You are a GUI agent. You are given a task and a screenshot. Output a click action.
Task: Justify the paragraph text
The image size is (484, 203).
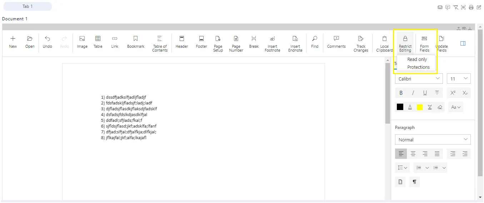[x=437, y=153]
